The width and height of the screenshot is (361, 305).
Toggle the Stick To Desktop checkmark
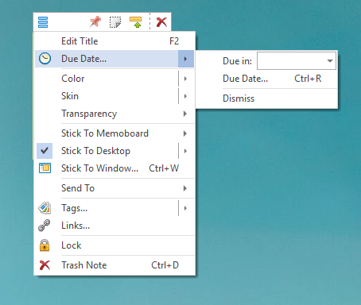click(45, 151)
